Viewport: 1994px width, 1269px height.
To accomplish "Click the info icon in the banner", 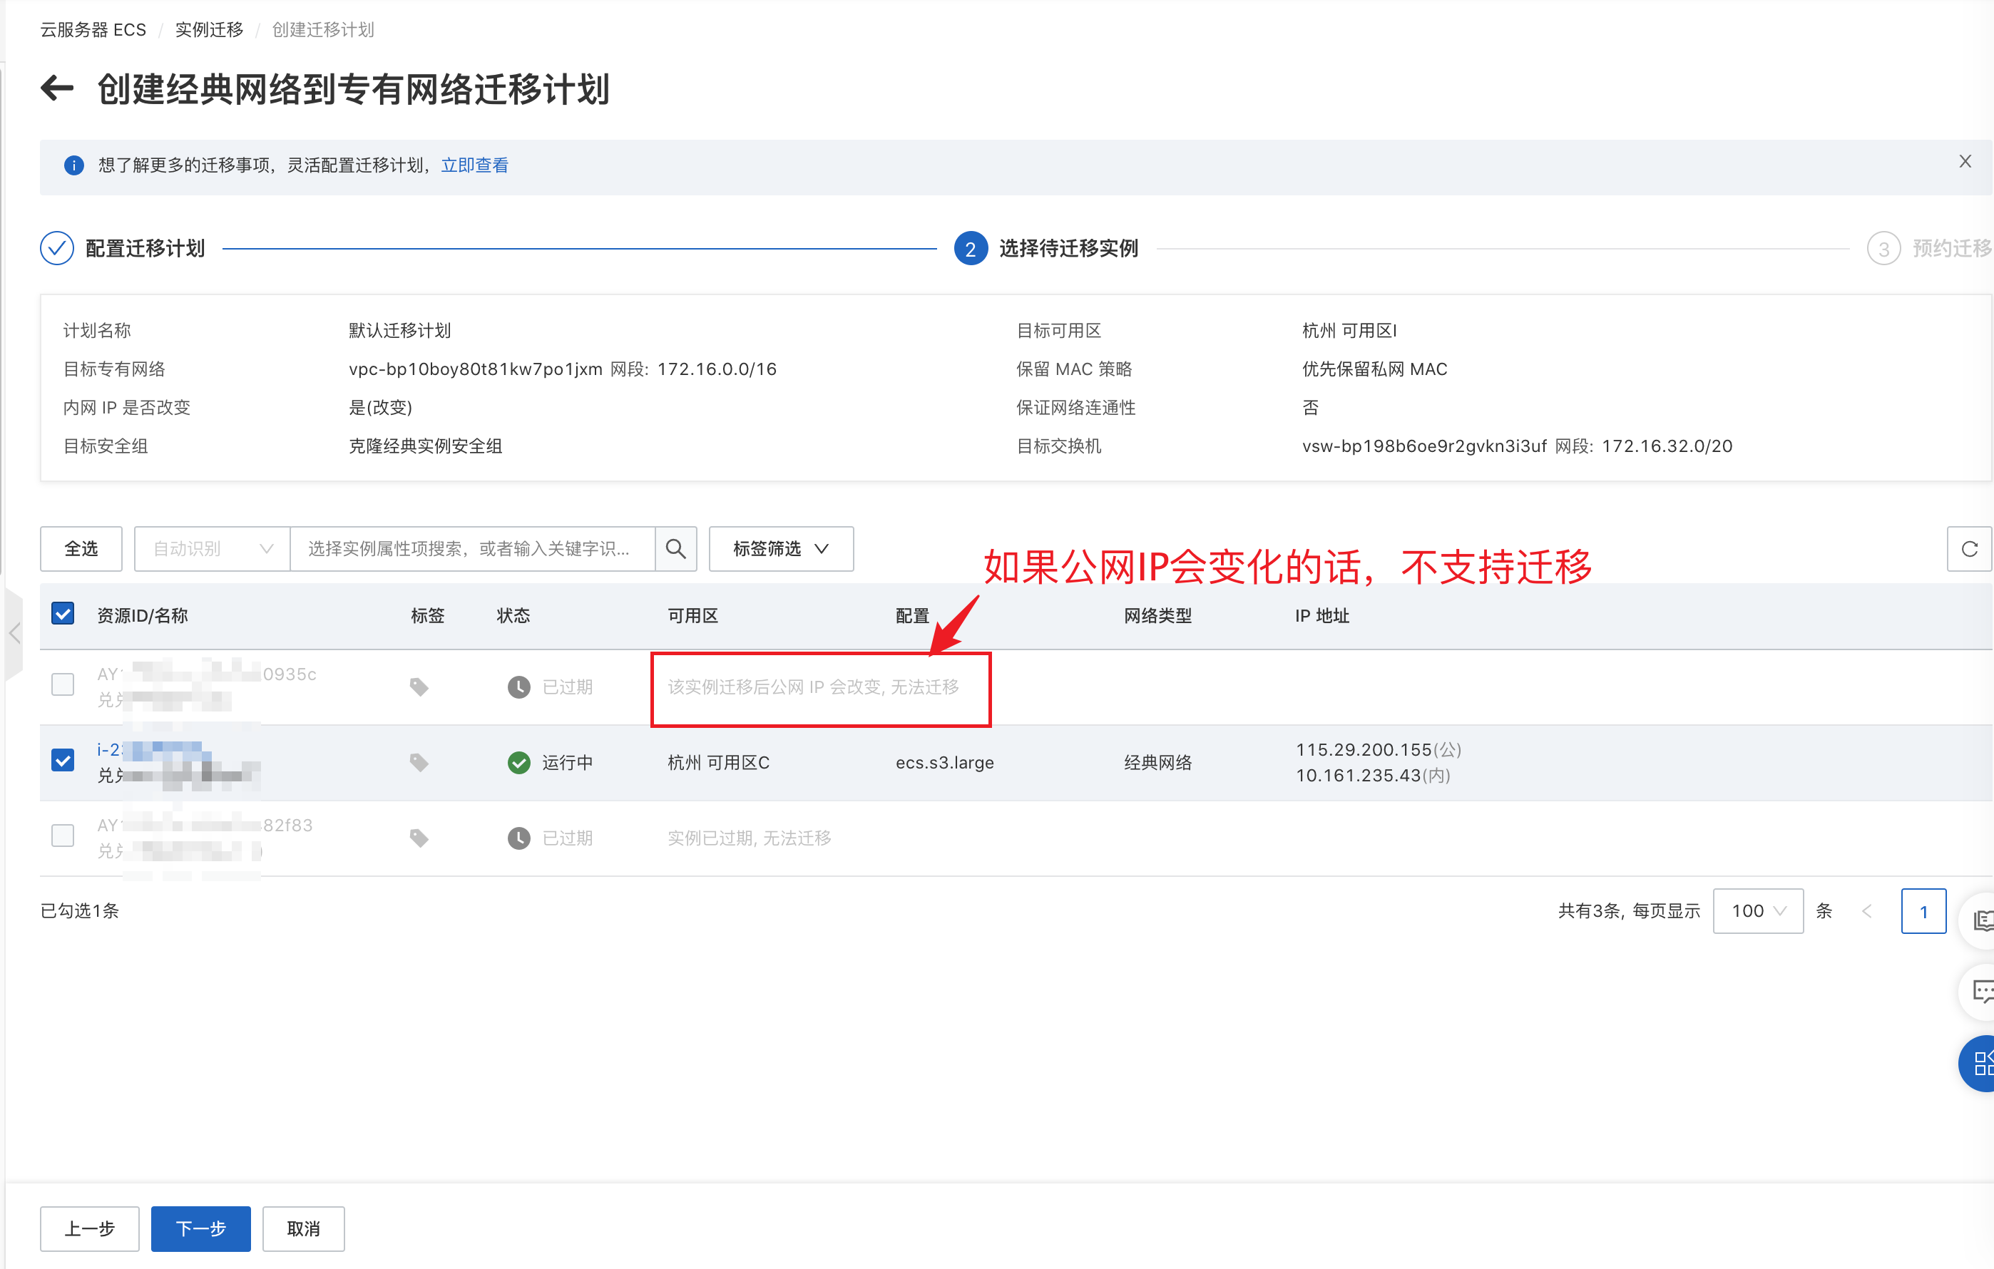I will point(73,165).
